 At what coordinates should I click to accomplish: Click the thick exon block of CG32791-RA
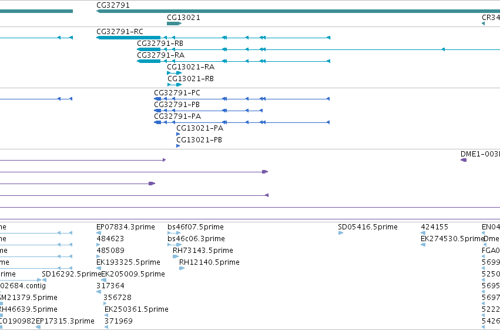(149, 61)
